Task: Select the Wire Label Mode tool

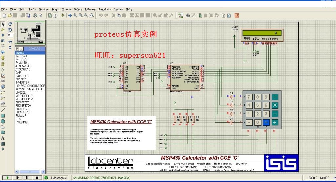Action: pos(3,41)
